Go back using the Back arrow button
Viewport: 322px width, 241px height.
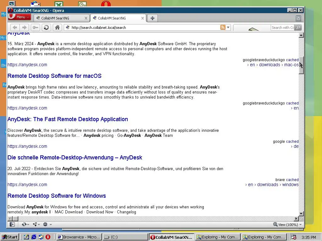coord(15,28)
